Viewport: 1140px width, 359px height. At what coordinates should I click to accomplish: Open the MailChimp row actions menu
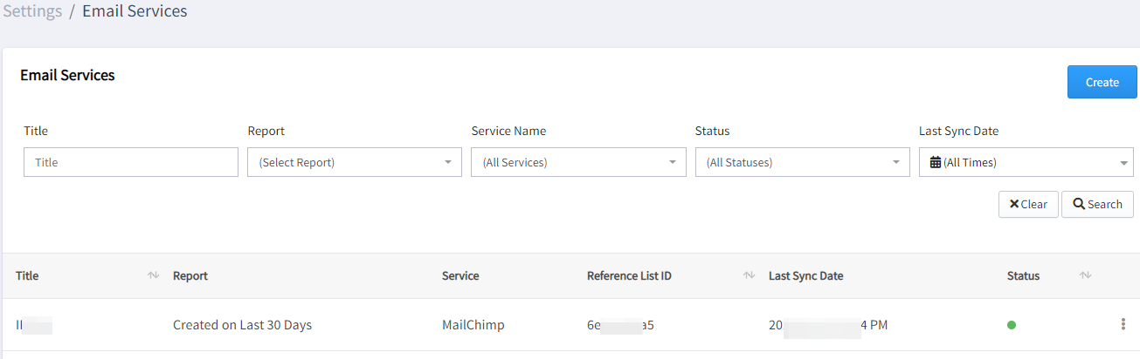pos(1123,324)
